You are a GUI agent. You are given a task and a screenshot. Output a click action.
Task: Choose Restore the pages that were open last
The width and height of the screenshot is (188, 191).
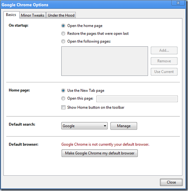63,34
